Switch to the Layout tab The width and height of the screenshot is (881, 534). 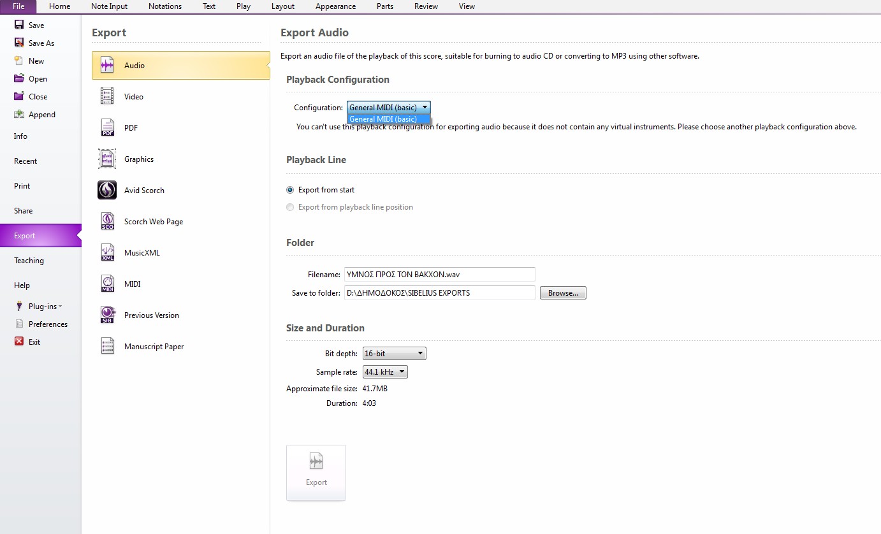click(283, 6)
